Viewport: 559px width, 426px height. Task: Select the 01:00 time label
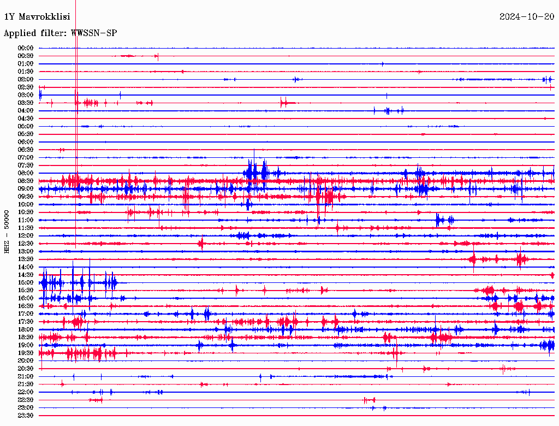coord(26,64)
